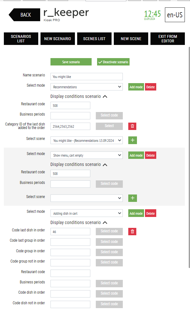The height and width of the screenshot is (311, 190).
Task: Go back using the BACK arrow
Action: [x=24, y=15]
